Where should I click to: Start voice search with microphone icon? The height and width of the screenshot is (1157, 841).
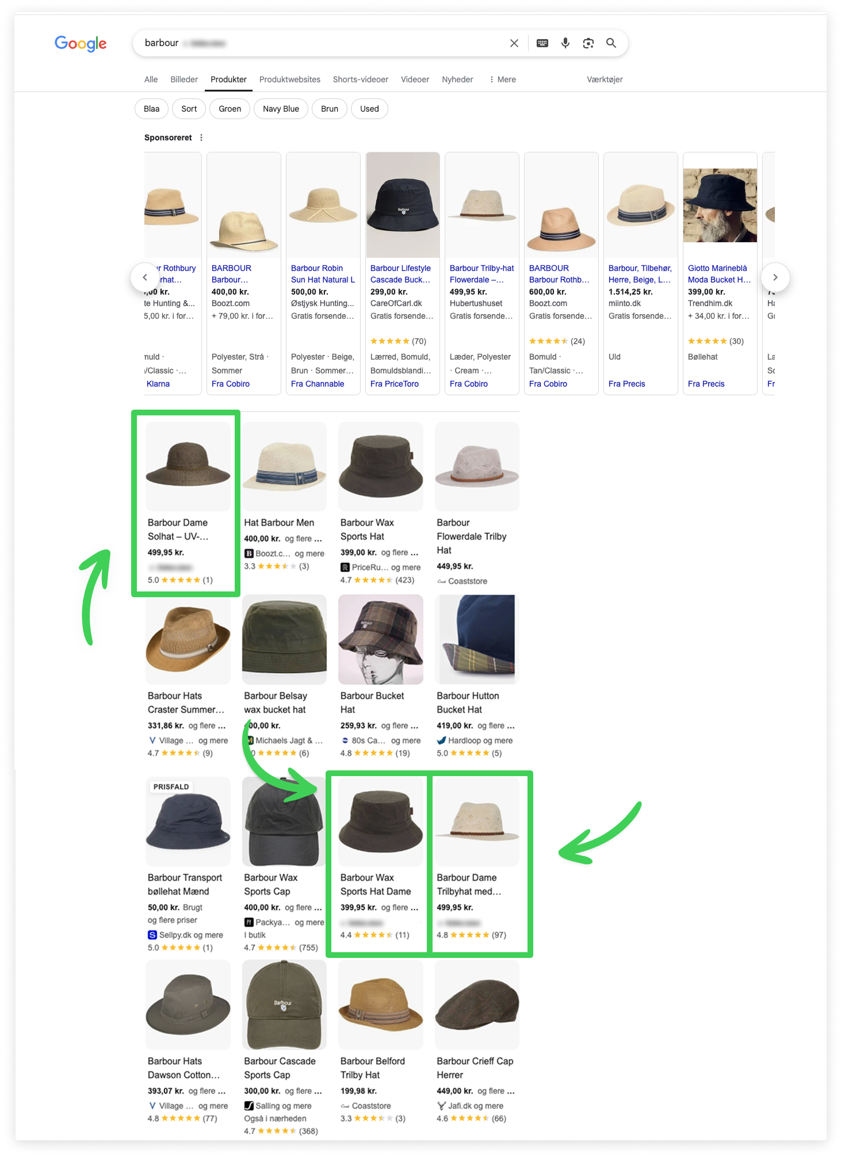coord(565,43)
